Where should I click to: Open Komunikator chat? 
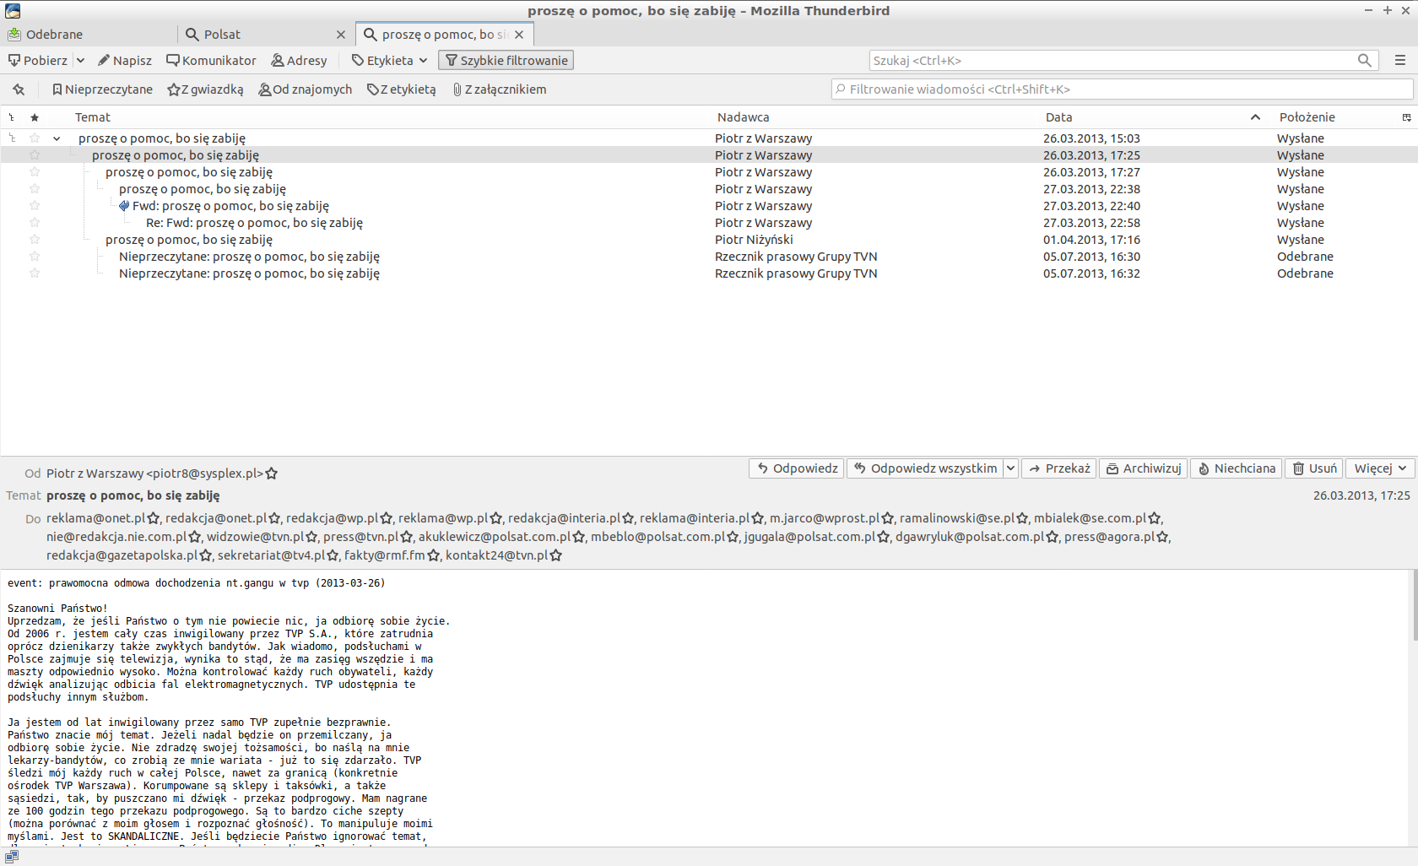pyautogui.click(x=211, y=61)
